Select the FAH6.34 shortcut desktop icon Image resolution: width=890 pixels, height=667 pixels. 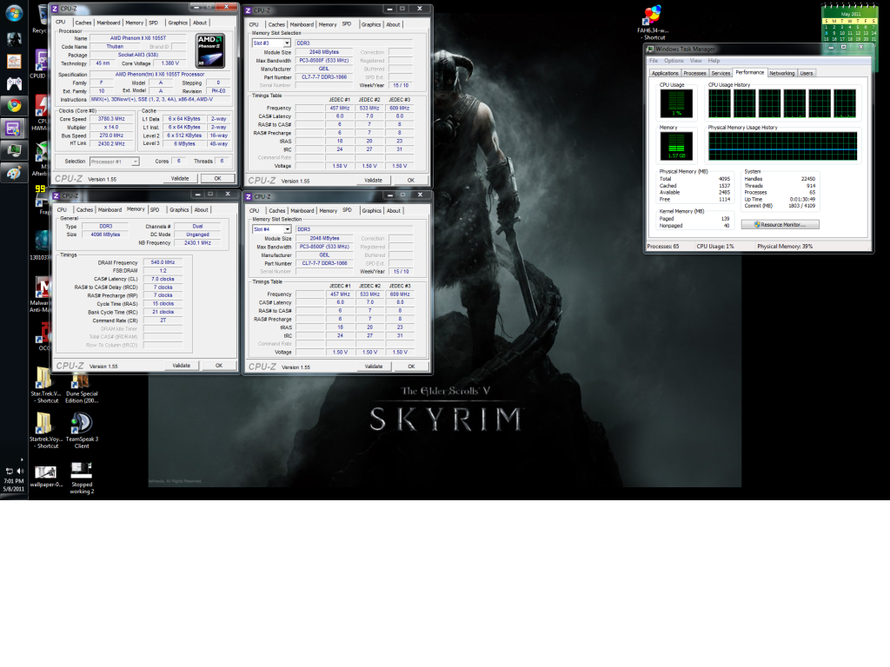pyautogui.click(x=653, y=23)
